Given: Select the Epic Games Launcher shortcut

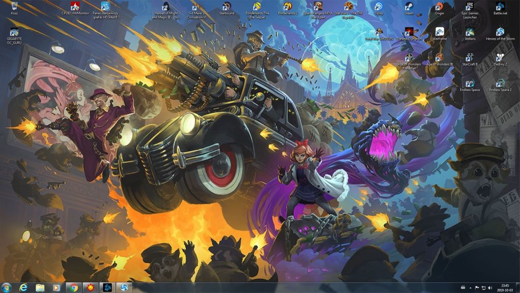Looking at the screenshot, I should (x=470, y=10).
